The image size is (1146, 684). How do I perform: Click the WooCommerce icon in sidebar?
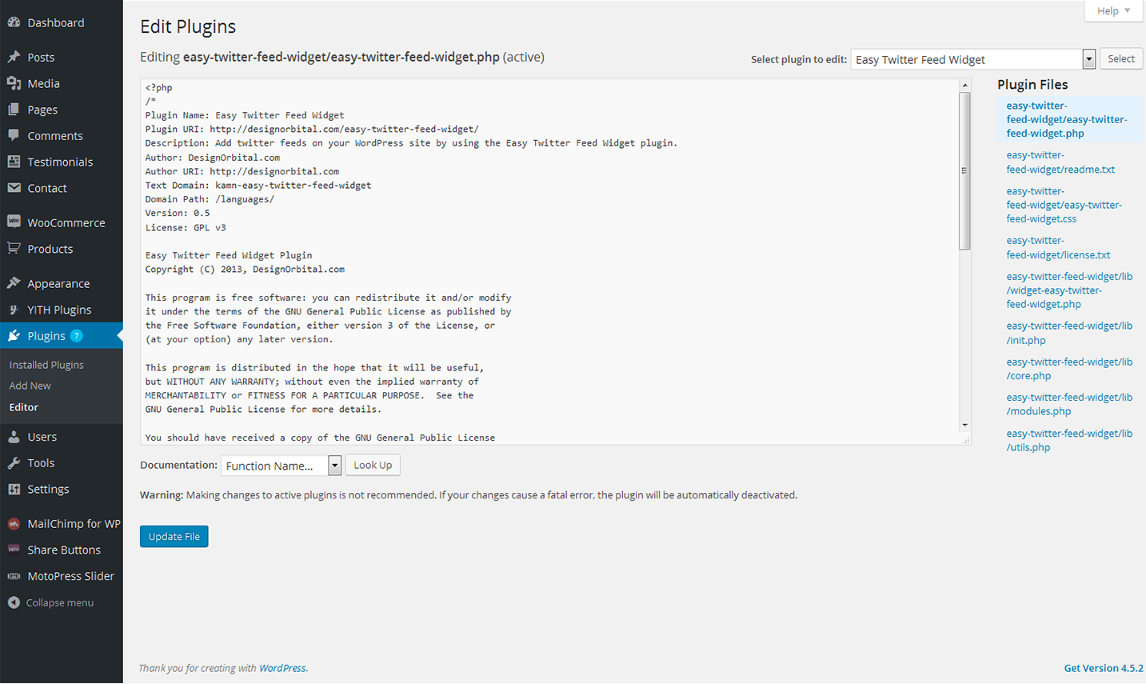pyautogui.click(x=14, y=222)
